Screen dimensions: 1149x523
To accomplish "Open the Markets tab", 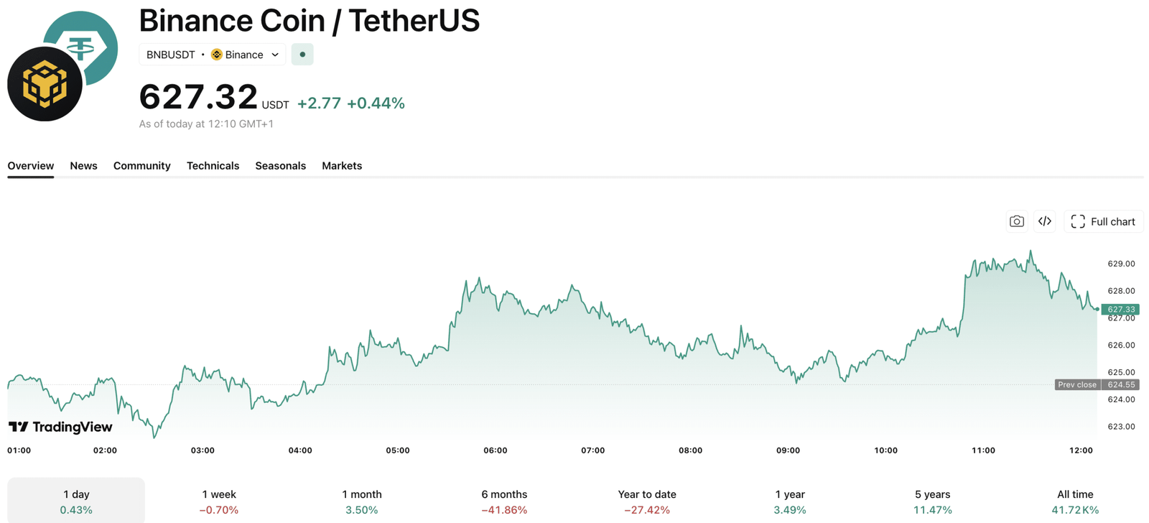I will 342,166.
